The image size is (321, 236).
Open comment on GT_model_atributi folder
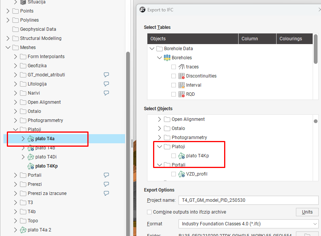[106, 74]
